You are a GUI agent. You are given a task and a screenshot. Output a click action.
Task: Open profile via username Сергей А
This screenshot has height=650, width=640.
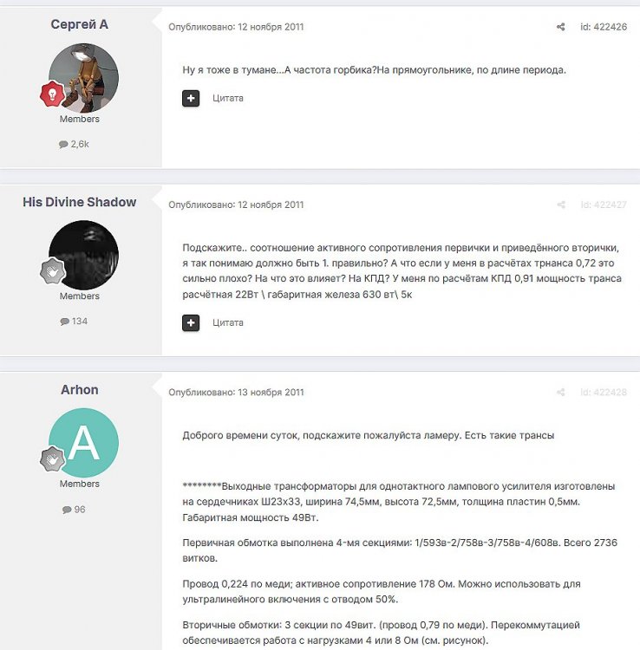click(80, 24)
